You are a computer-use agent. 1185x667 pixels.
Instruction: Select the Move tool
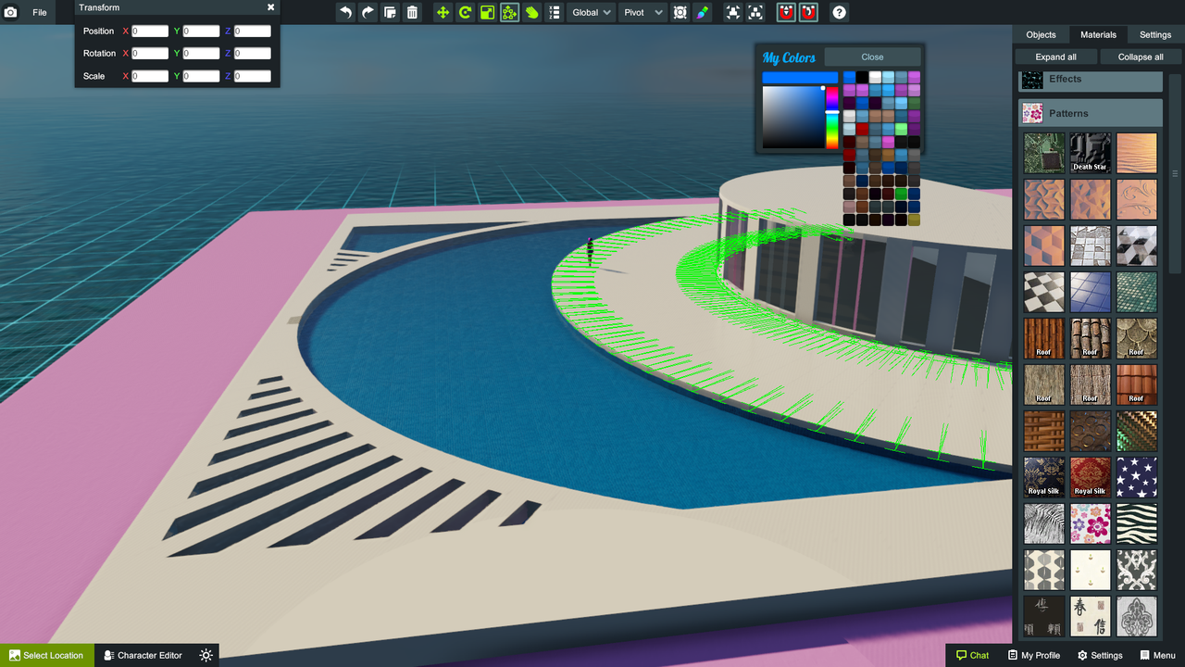[443, 13]
